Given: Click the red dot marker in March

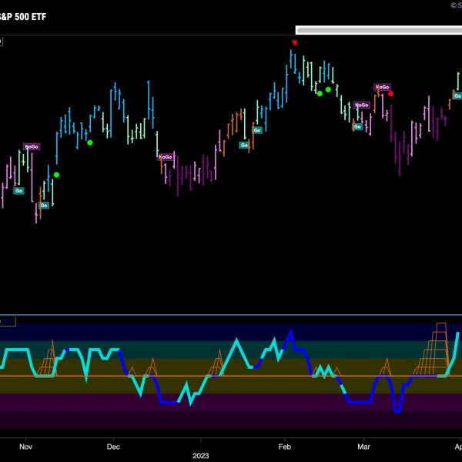Looking at the screenshot, I should 390,94.
